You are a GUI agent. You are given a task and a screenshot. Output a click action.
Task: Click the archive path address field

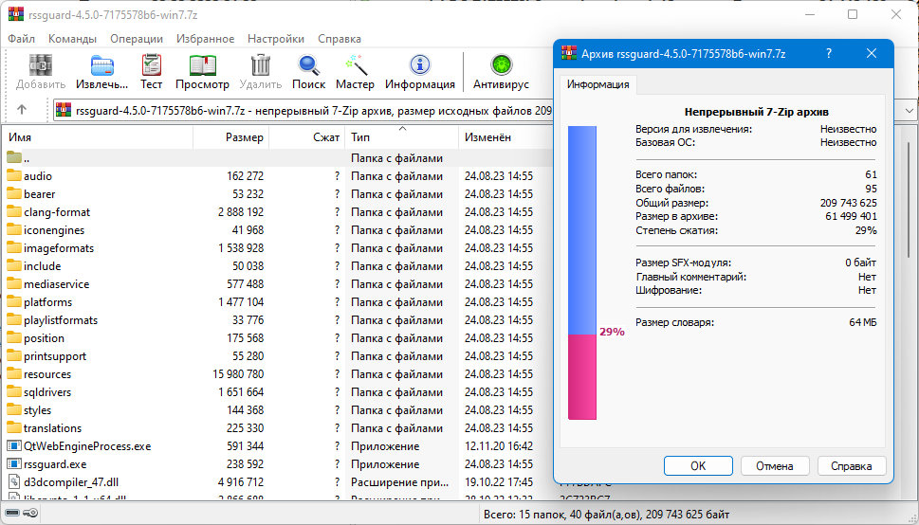coord(303,110)
